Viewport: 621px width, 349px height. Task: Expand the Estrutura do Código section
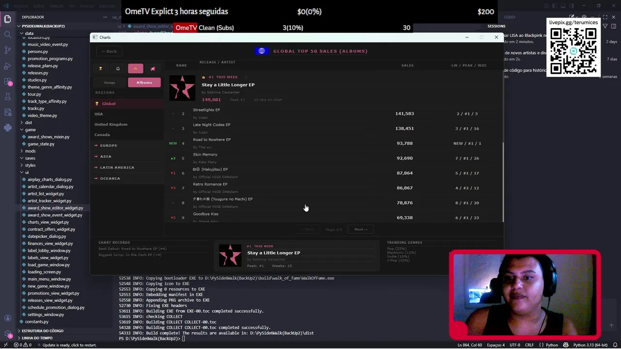[43, 331]
